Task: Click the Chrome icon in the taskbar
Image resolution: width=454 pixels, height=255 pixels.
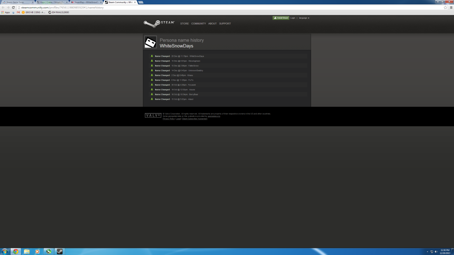Action: pyautogui.click(x=16, y=251)
